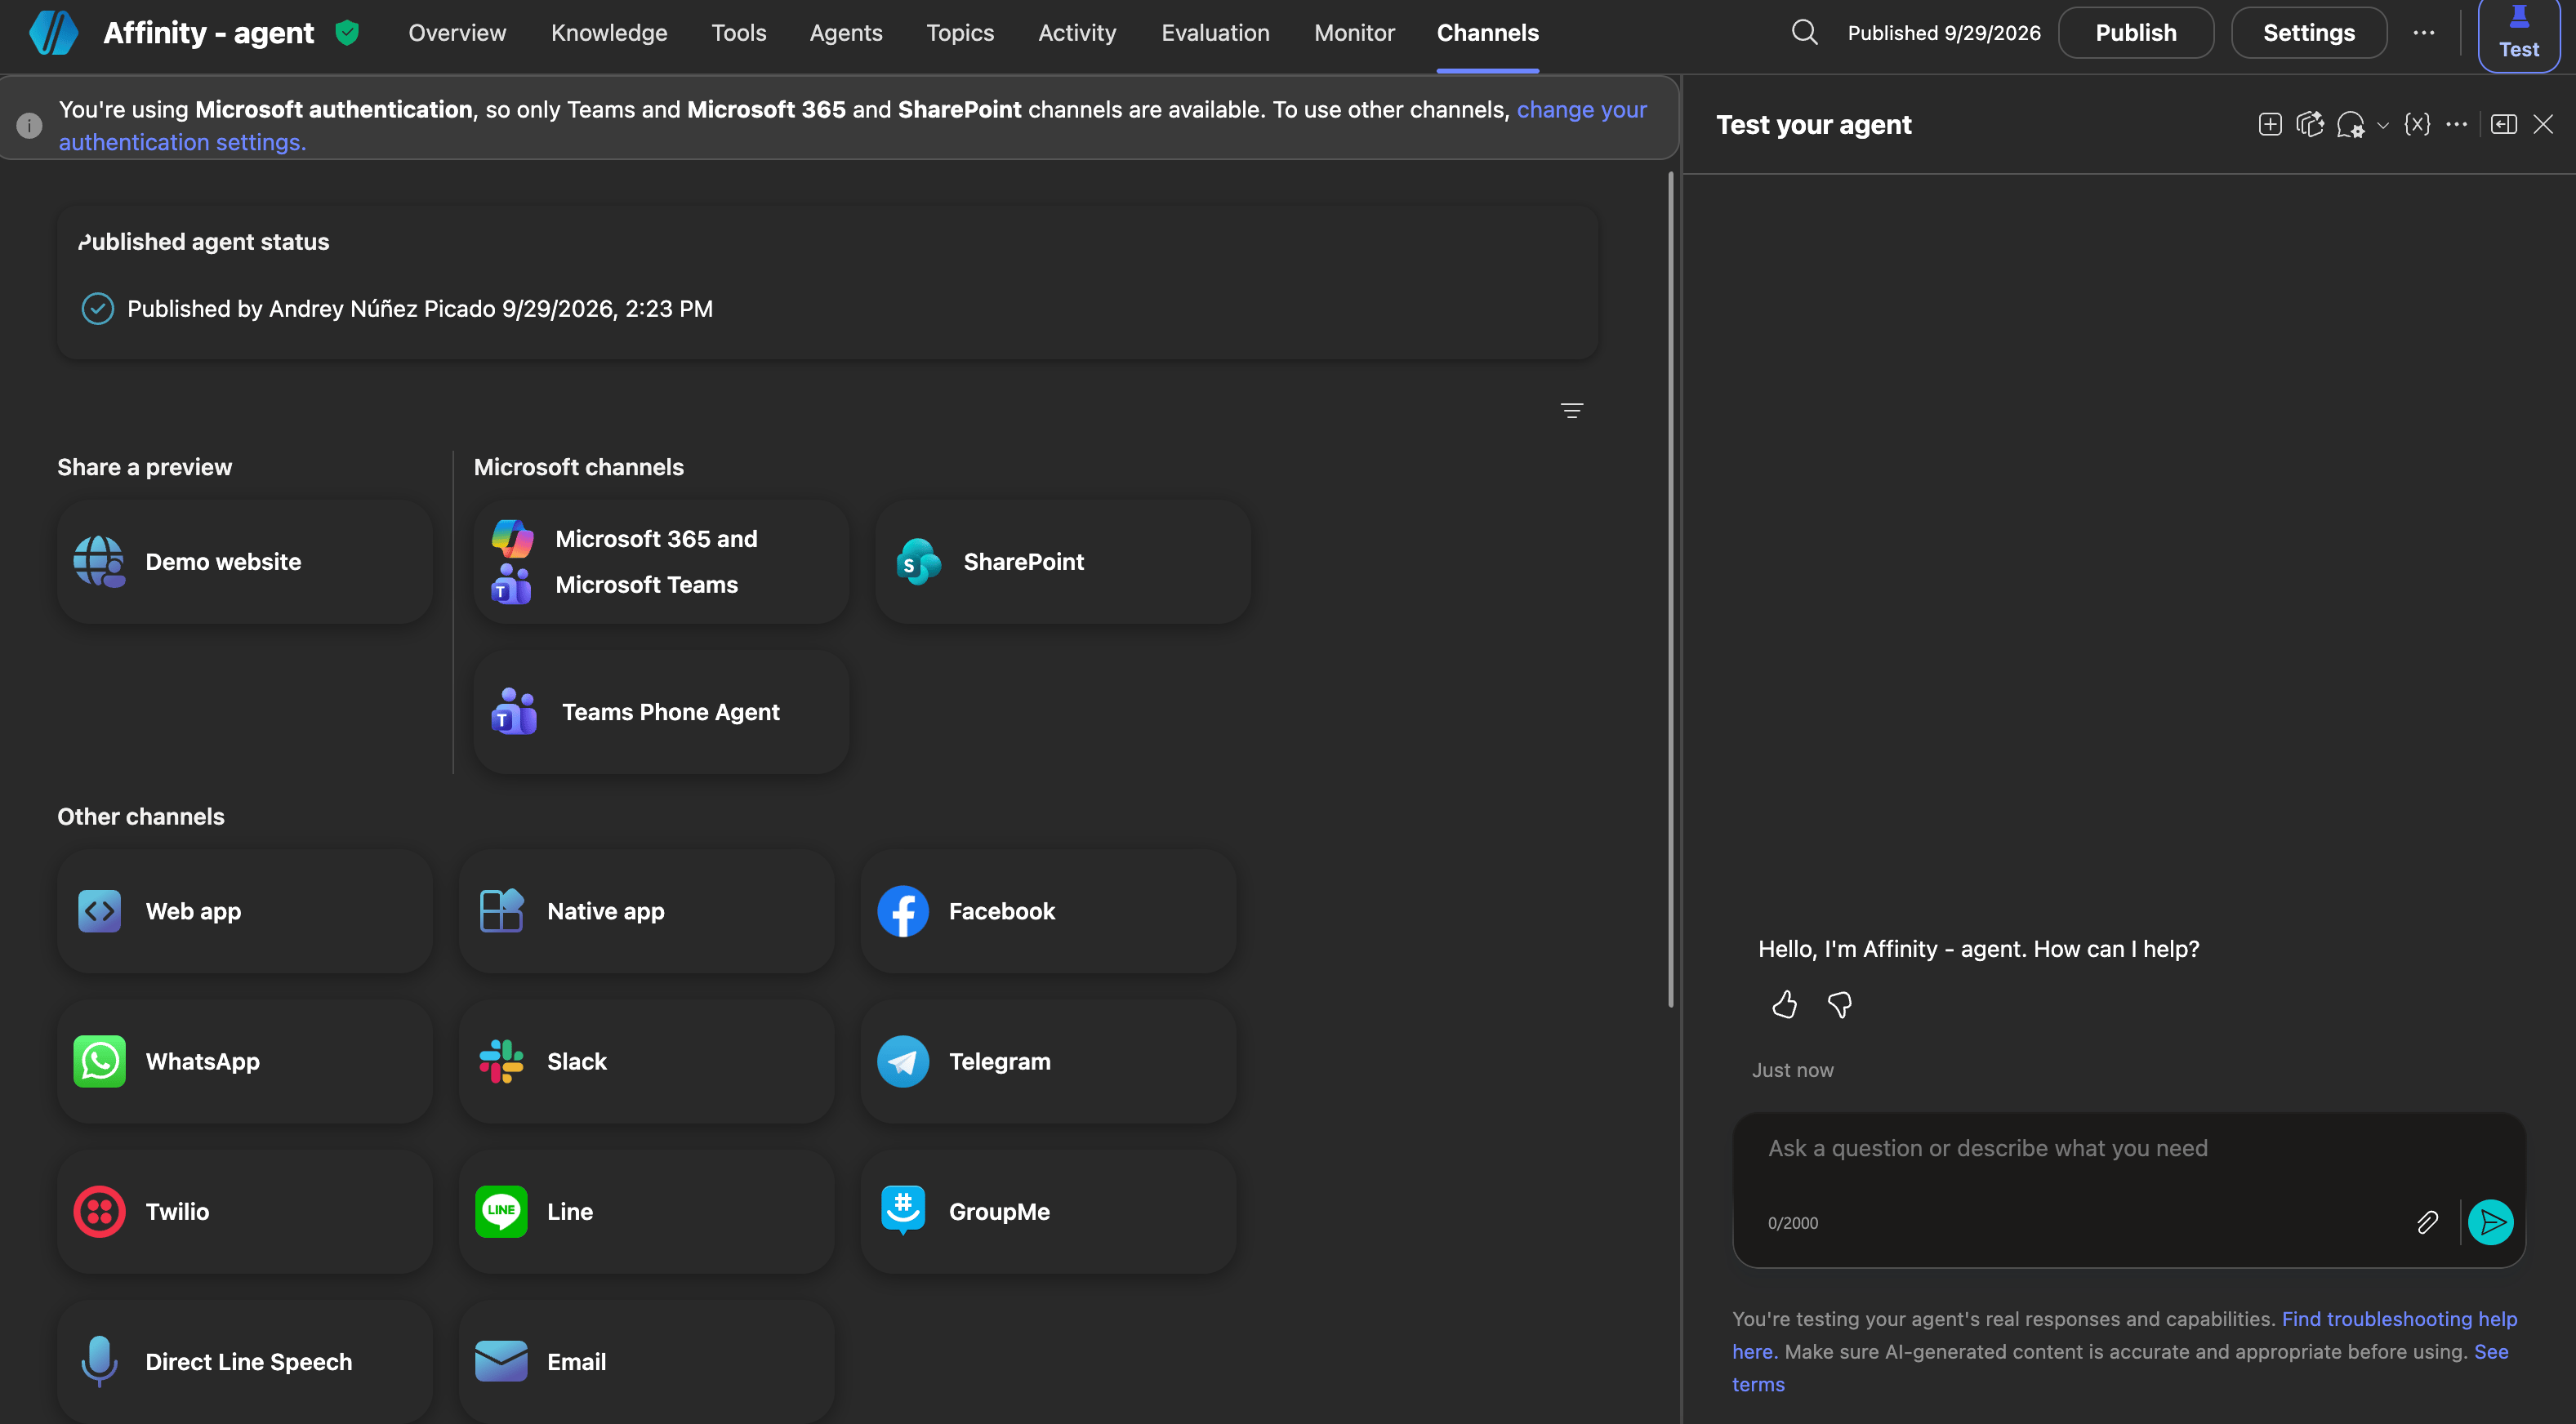Viewport: 2576px width, 1424px height.
Task: Open the chat settings gear-bubble icon
Action: 2350,125
